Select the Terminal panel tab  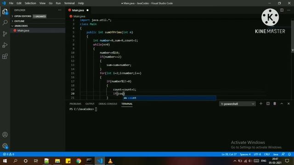pos(127,104)
